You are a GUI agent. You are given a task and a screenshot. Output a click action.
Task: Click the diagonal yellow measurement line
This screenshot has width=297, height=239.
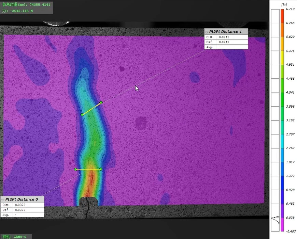[91, 109]
